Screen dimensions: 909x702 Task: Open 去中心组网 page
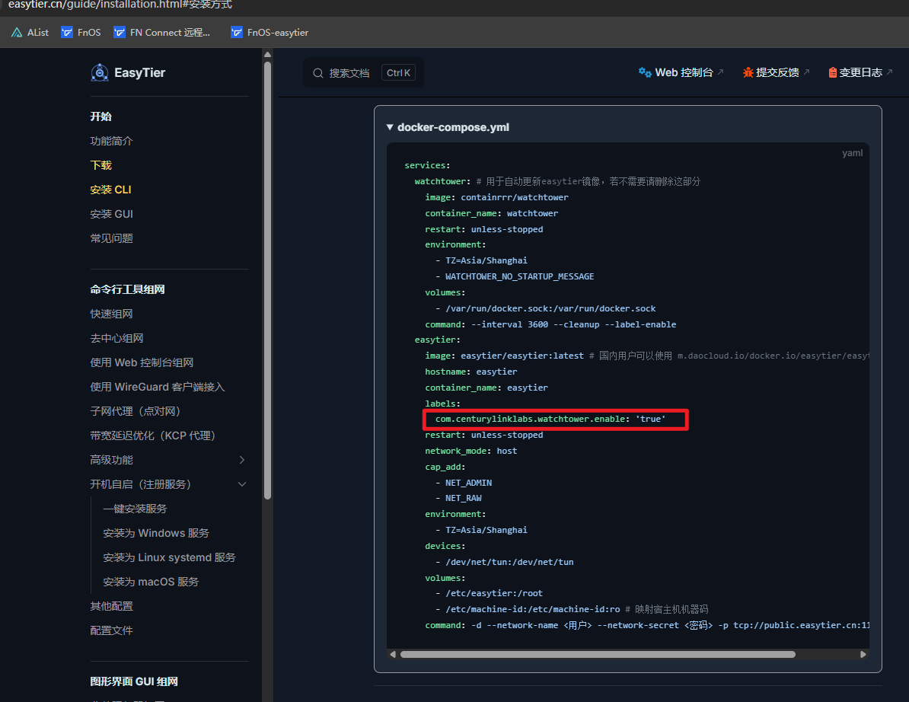116,338
